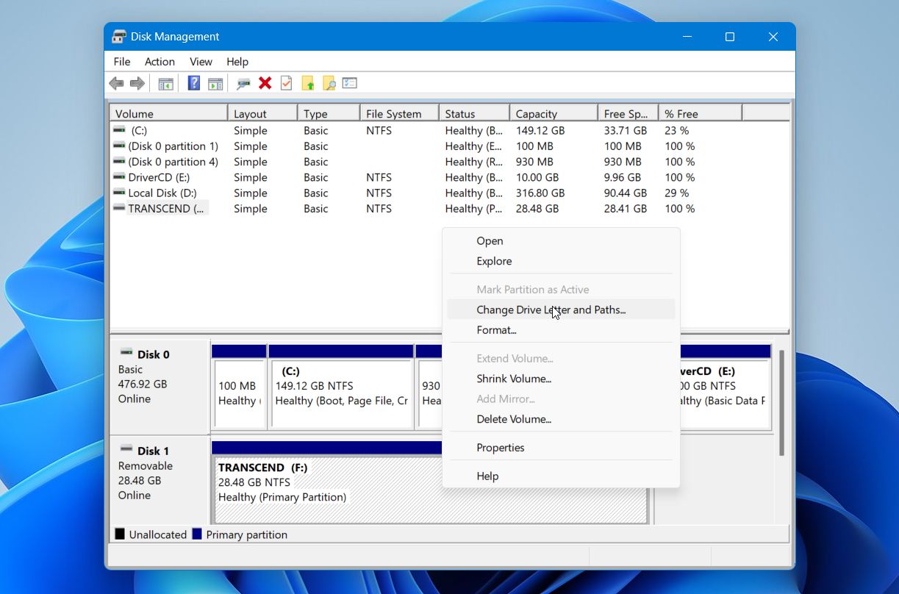Choose Properties from the context menu

561,448
